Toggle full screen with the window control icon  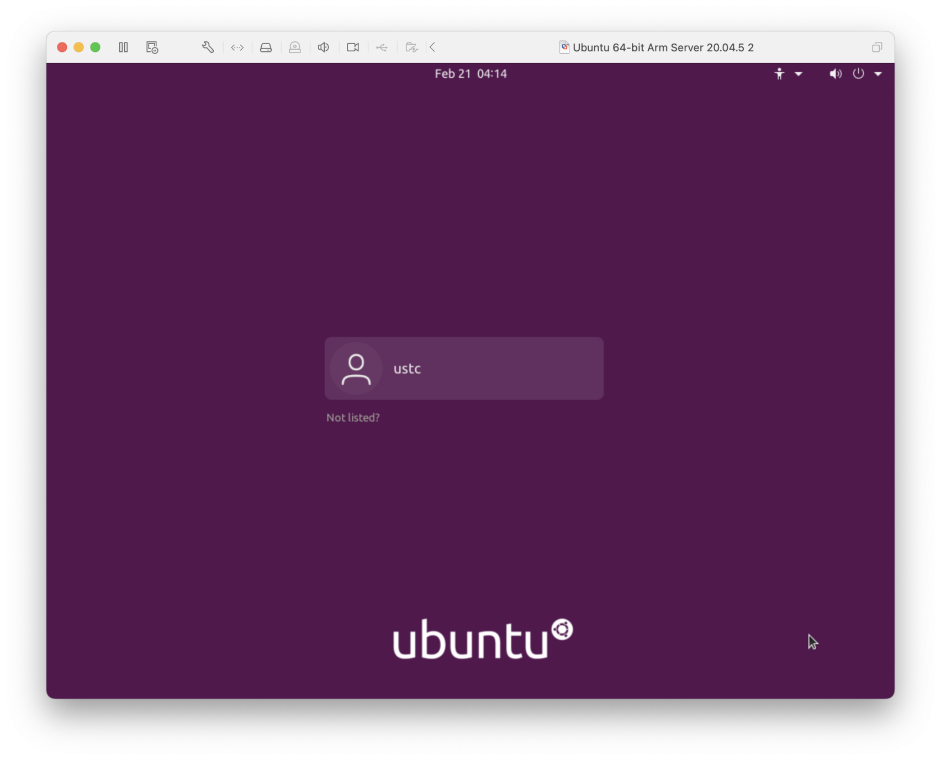[x=876, y=47]
